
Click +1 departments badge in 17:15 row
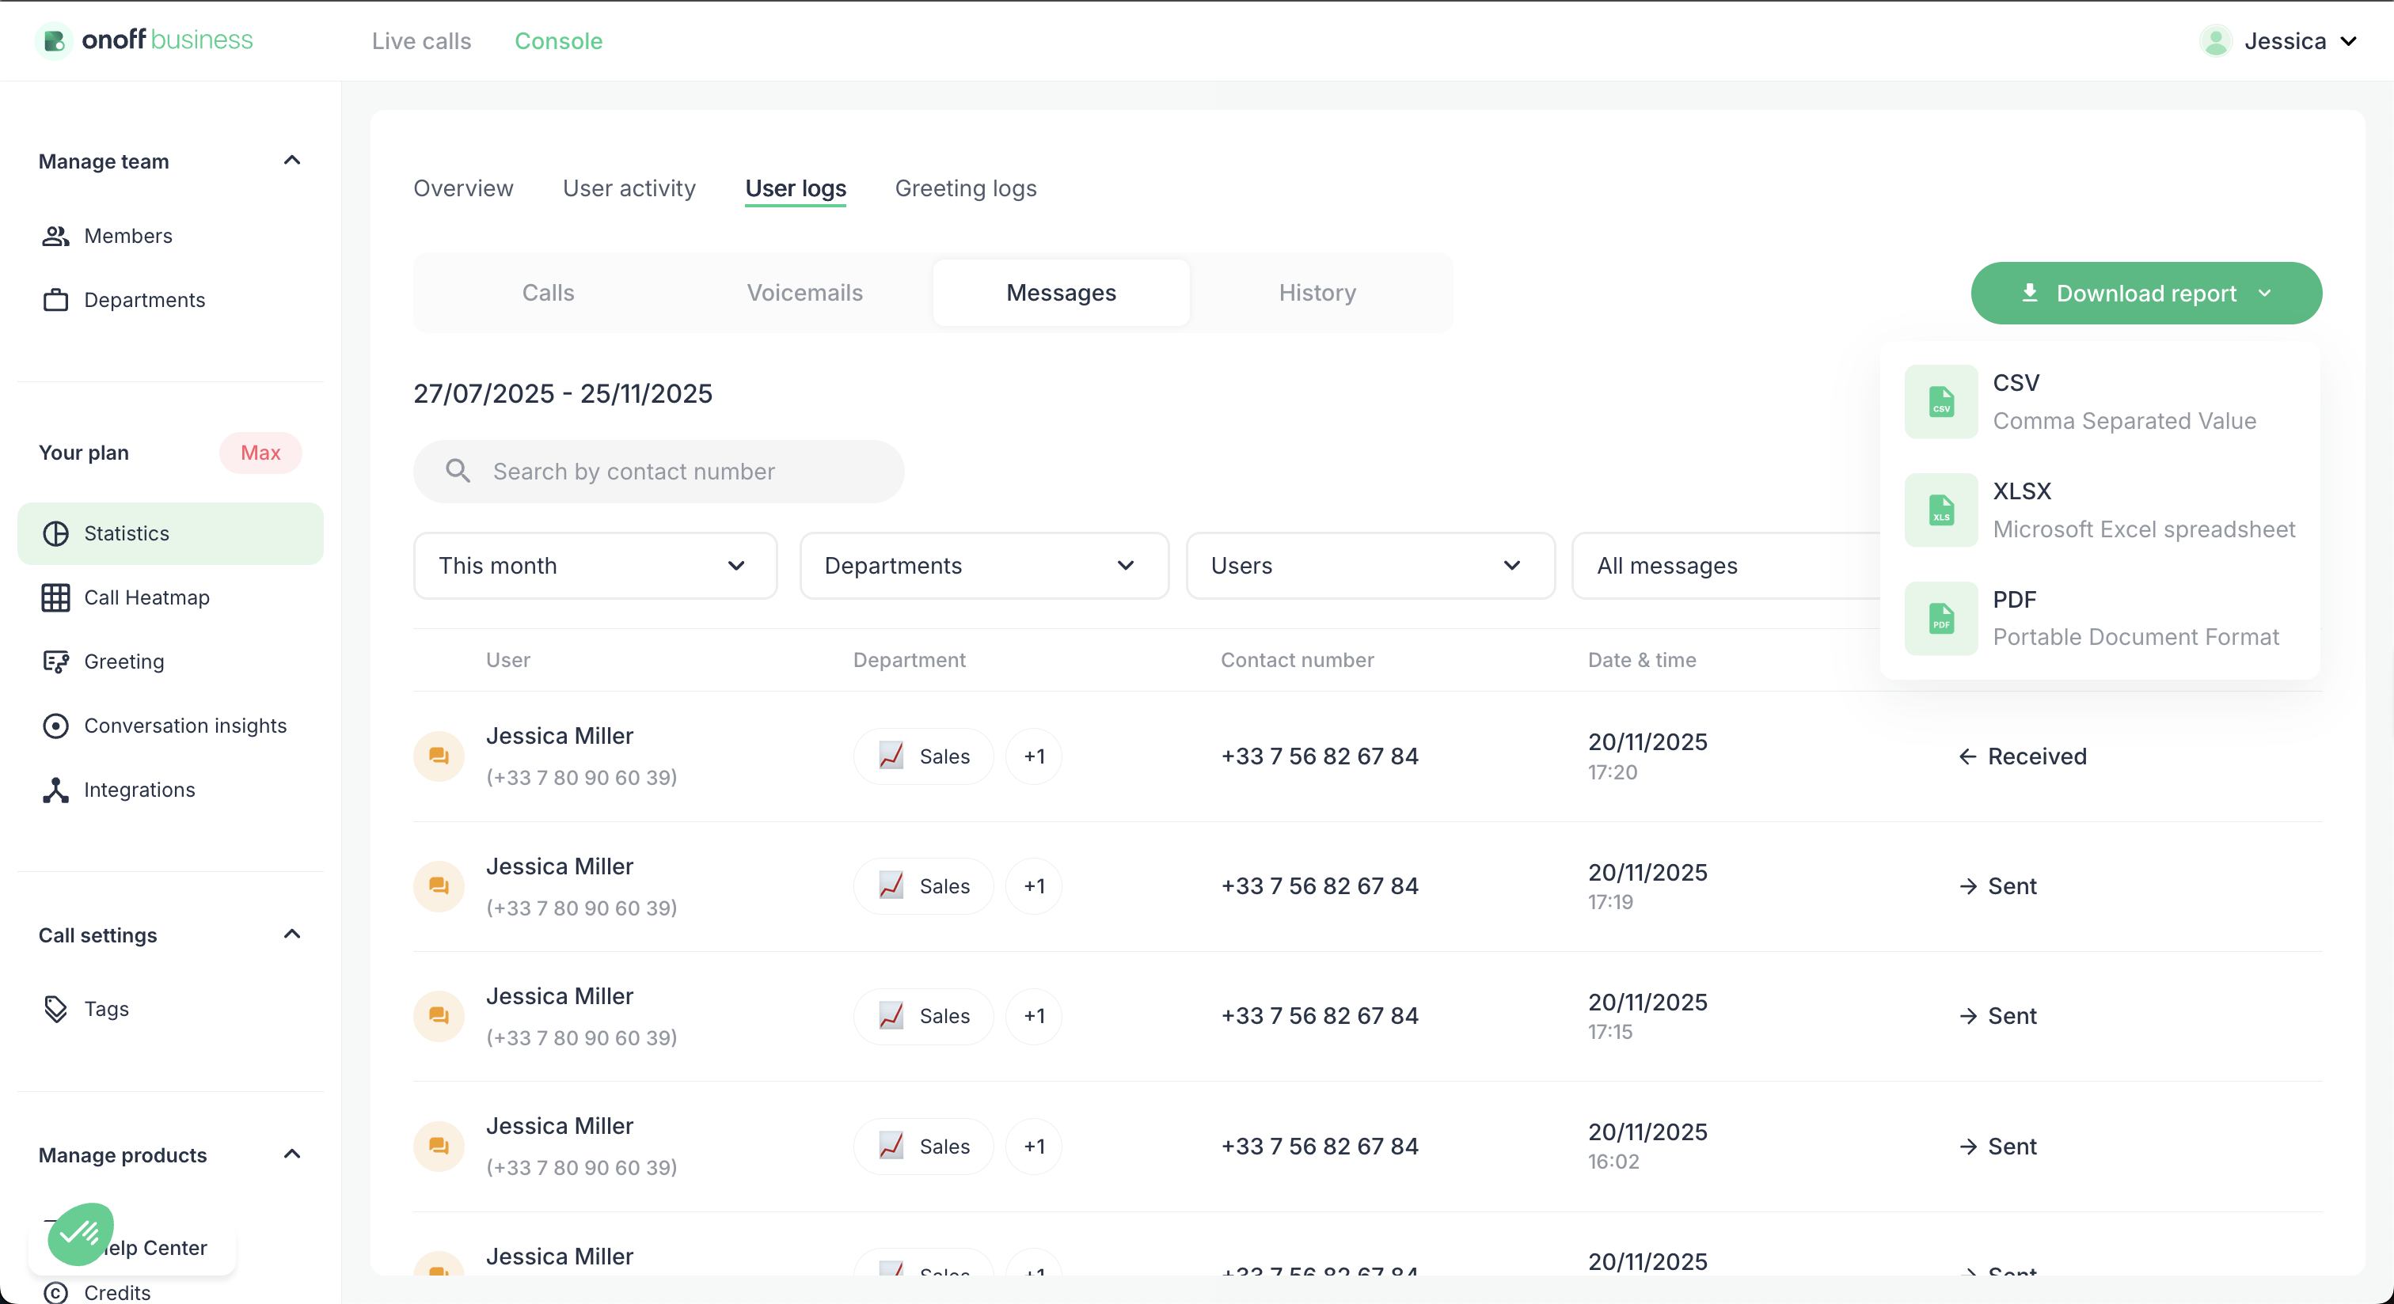pos(1035,1016)
